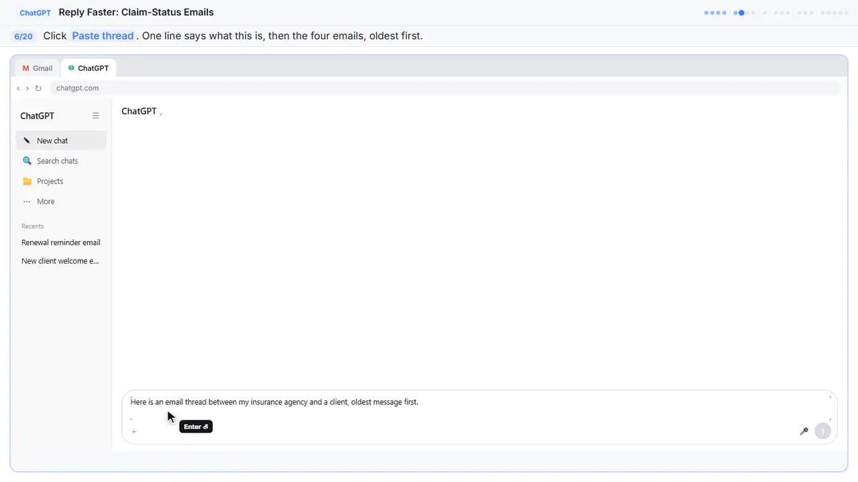Expand the More sidebar item

[61, 202]
